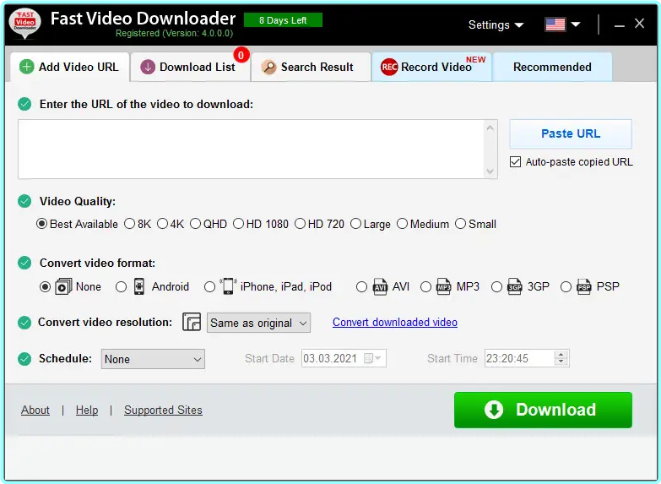Click the AVI file icon
The height and width of the screenshot is (484, 661).
tap(380, 286)
